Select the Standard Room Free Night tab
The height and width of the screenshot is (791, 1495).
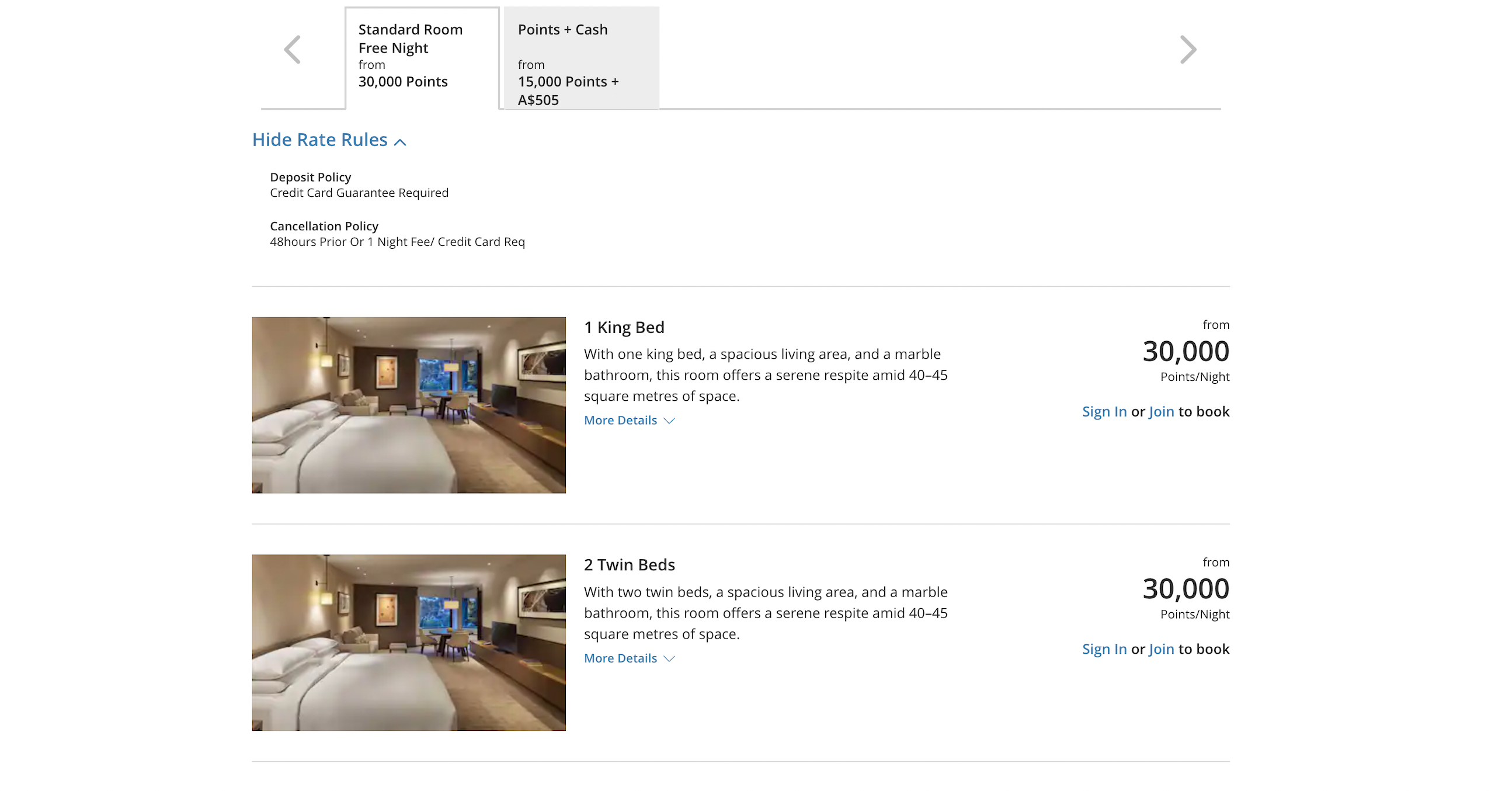[x=422, y=58]
